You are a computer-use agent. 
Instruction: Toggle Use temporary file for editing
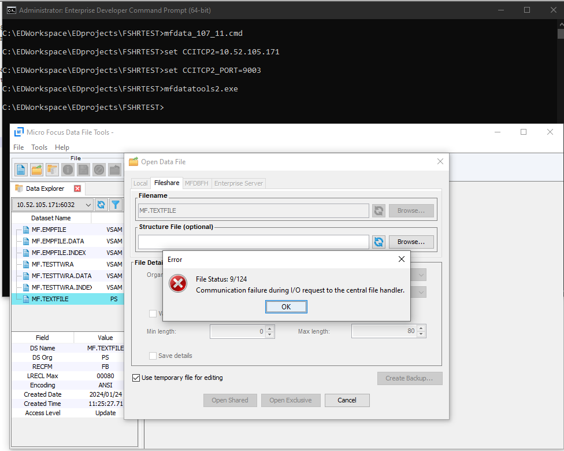click(x=136, y=377)
